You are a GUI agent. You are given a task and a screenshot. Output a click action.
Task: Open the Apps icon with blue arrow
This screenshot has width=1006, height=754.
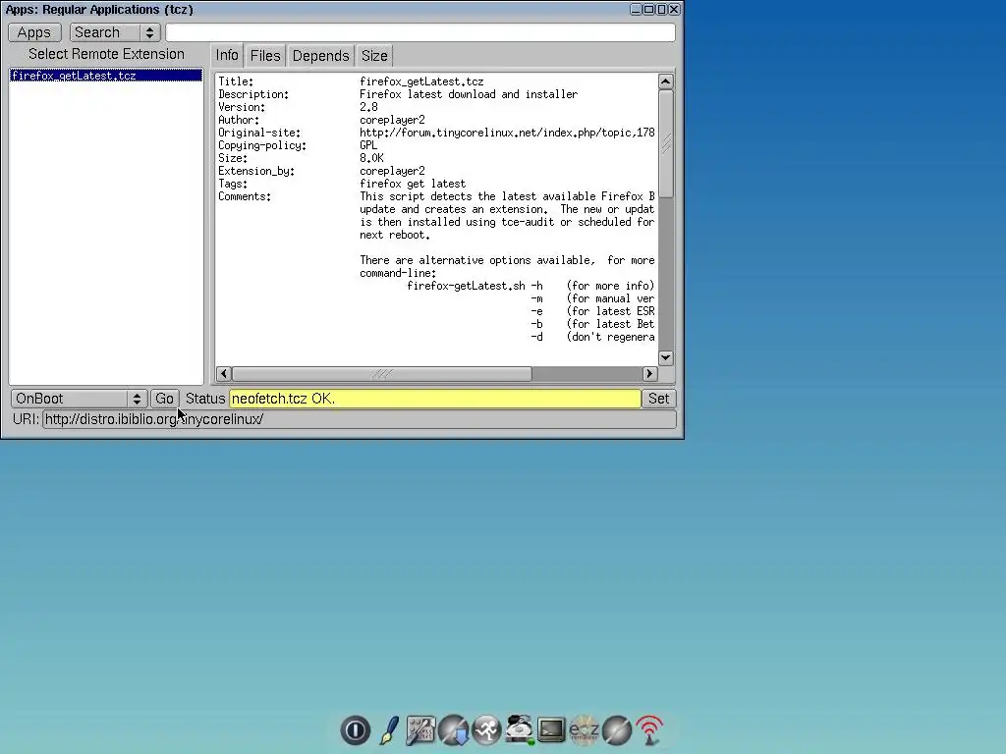[454, 730]
